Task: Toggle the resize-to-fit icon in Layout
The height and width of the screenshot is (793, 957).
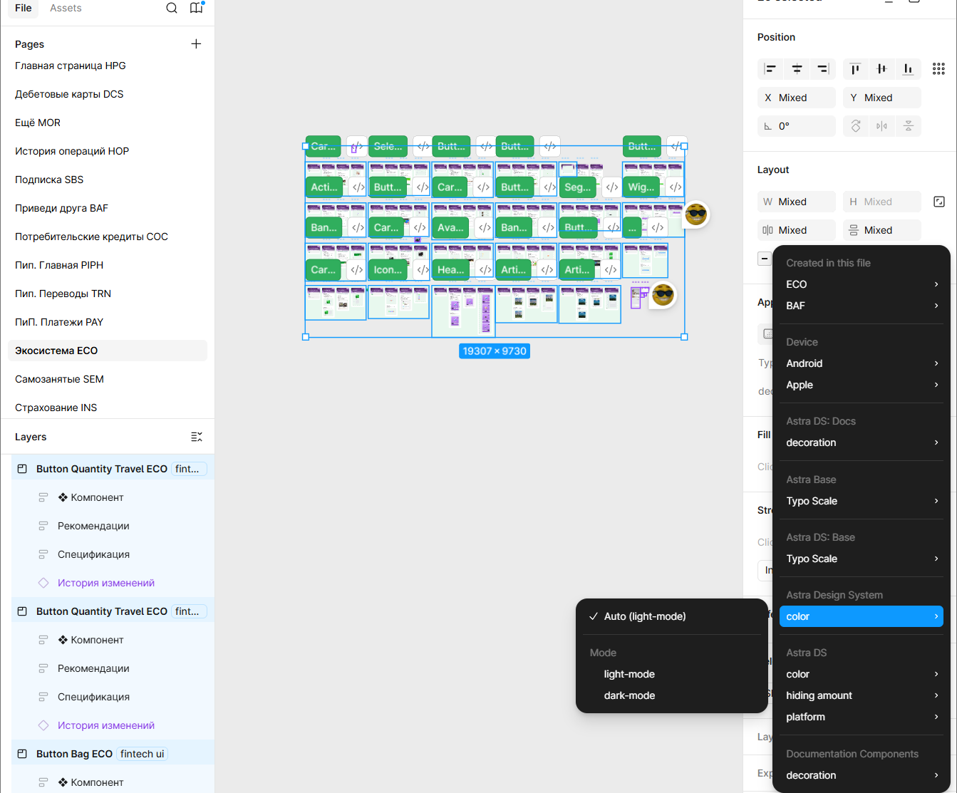Action: (938, 202)
